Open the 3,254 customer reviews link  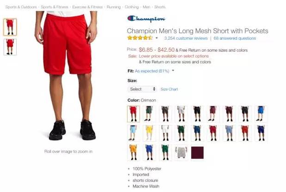click(186, 38)
